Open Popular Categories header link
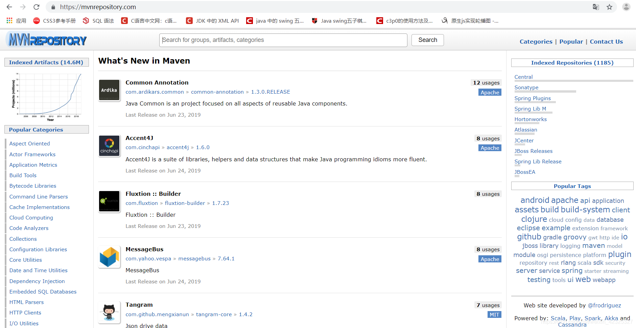This screenshot has width=636, height=328. click(x=36, y=130)
